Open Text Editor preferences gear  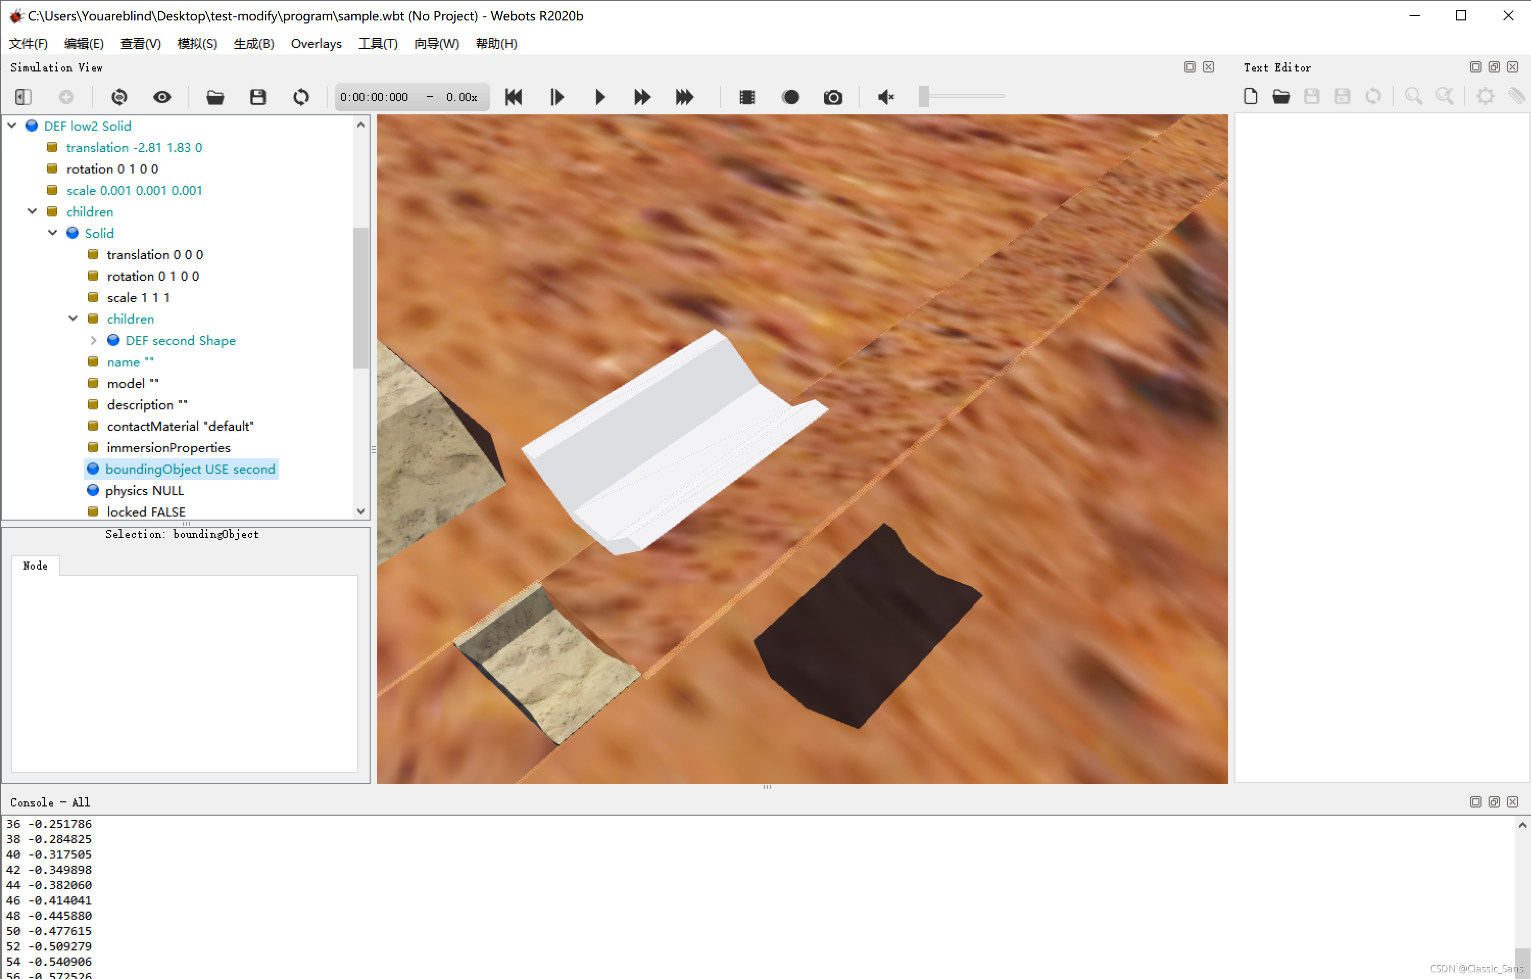[x=1485, y=96]
